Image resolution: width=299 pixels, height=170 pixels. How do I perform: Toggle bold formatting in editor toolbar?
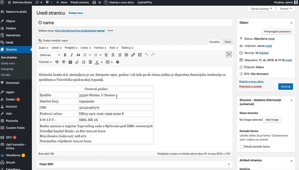click(x=66, y=55)
